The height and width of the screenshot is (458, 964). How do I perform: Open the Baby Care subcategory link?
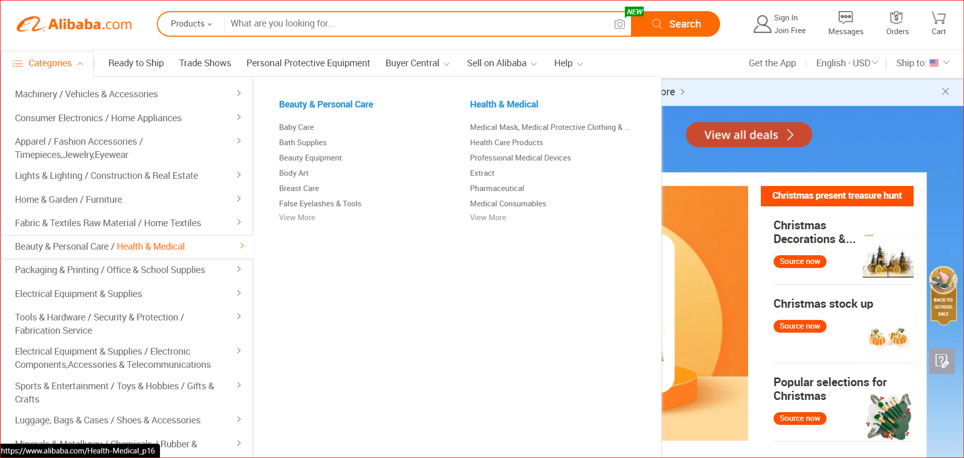[296, 127]
